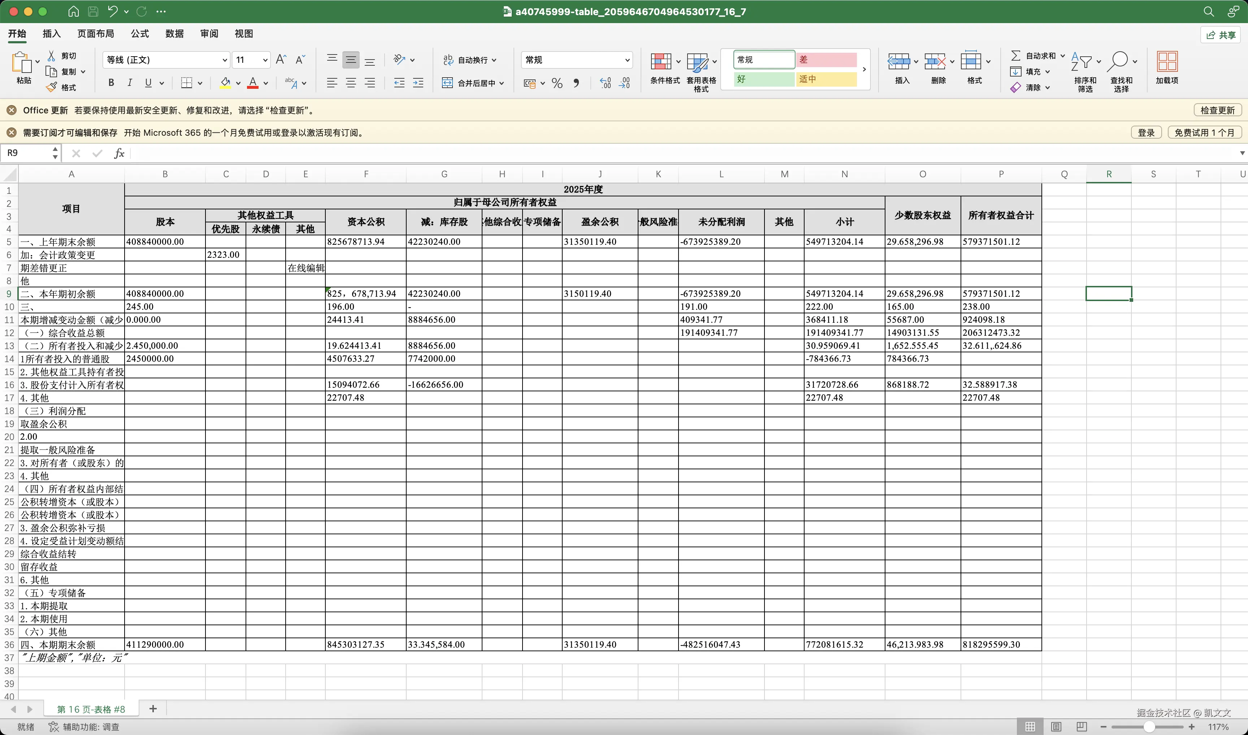Image resolution: width=1248 pixels, height=735 pixels.
Task: Switch to Page Layout view
Action: tap(1056, 727)
